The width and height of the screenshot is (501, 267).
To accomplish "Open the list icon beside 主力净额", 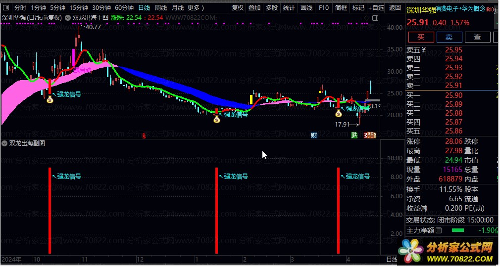I will (x=439, y=230).
